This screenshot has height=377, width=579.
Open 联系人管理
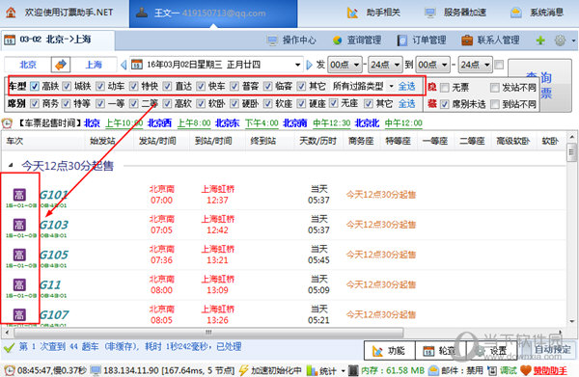pyautogui.click(x=490, y=40)
